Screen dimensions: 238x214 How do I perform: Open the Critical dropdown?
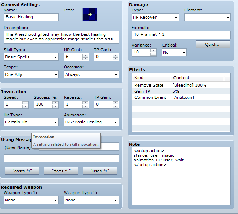174,52
